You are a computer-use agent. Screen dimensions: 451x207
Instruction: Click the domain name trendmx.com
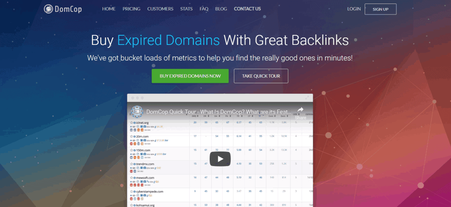coord(145,164)
